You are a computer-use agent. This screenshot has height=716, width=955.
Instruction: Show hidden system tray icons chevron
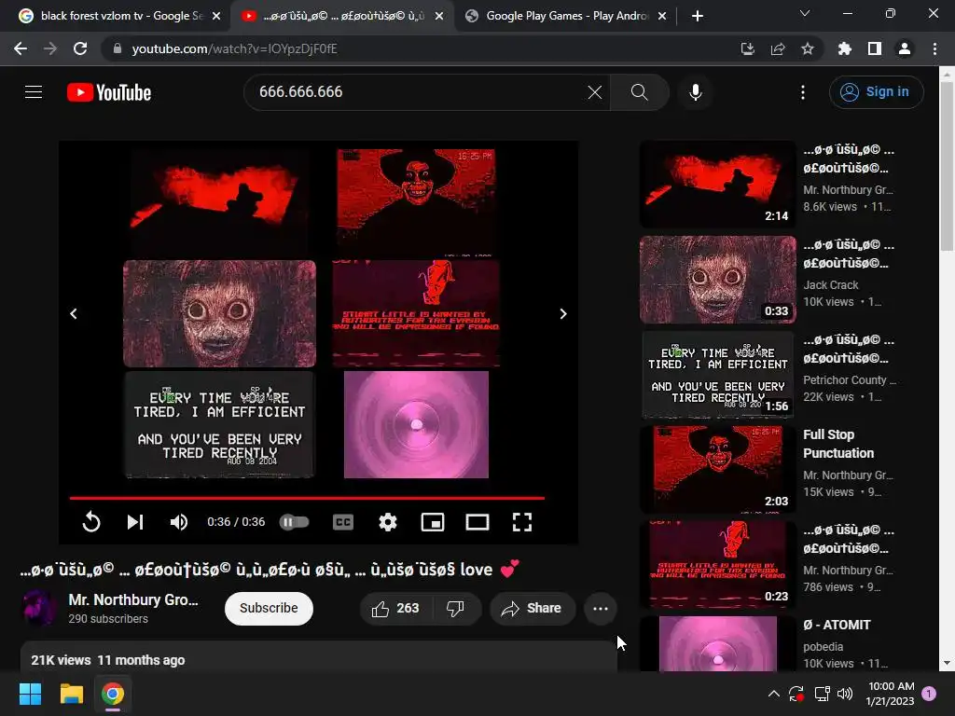[773, 694]
